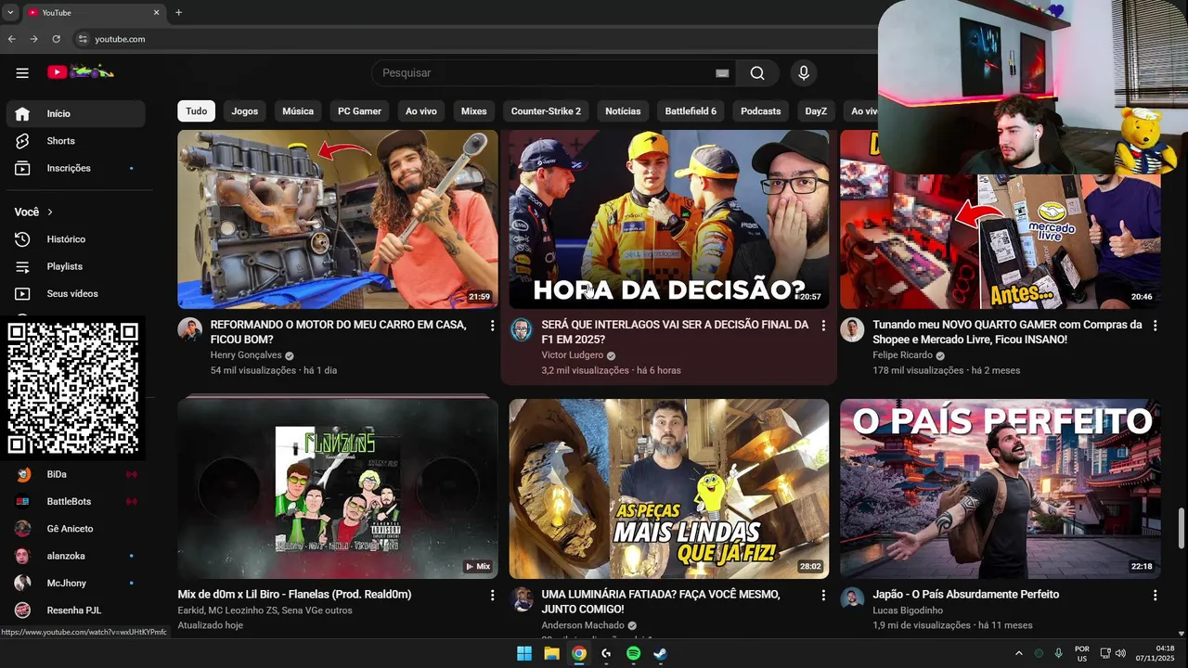Expand the Você section in the sidebar
This screenshot has width=1188, height=668.
pos(34,212)
